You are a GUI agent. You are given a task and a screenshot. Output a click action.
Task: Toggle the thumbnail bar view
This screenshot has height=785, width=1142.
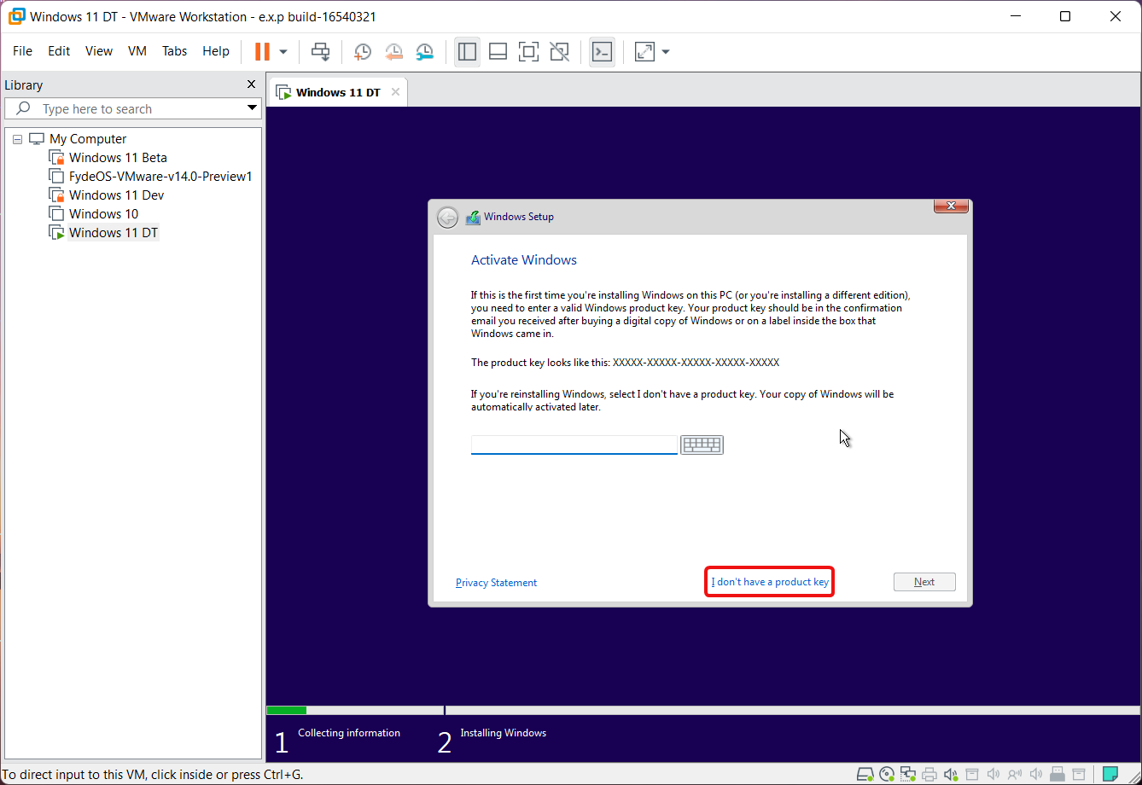[x=498, y=51]
